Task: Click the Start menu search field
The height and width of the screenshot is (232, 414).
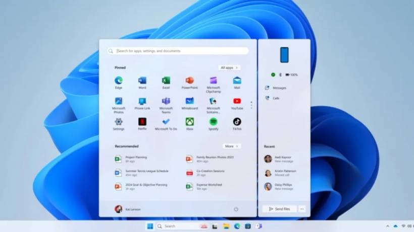Action: tap(178, 51)
